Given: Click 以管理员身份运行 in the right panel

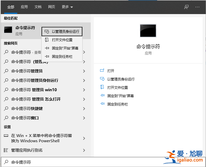Looking at the screenshot, I should pyautogui.click(x=121, y=79).
